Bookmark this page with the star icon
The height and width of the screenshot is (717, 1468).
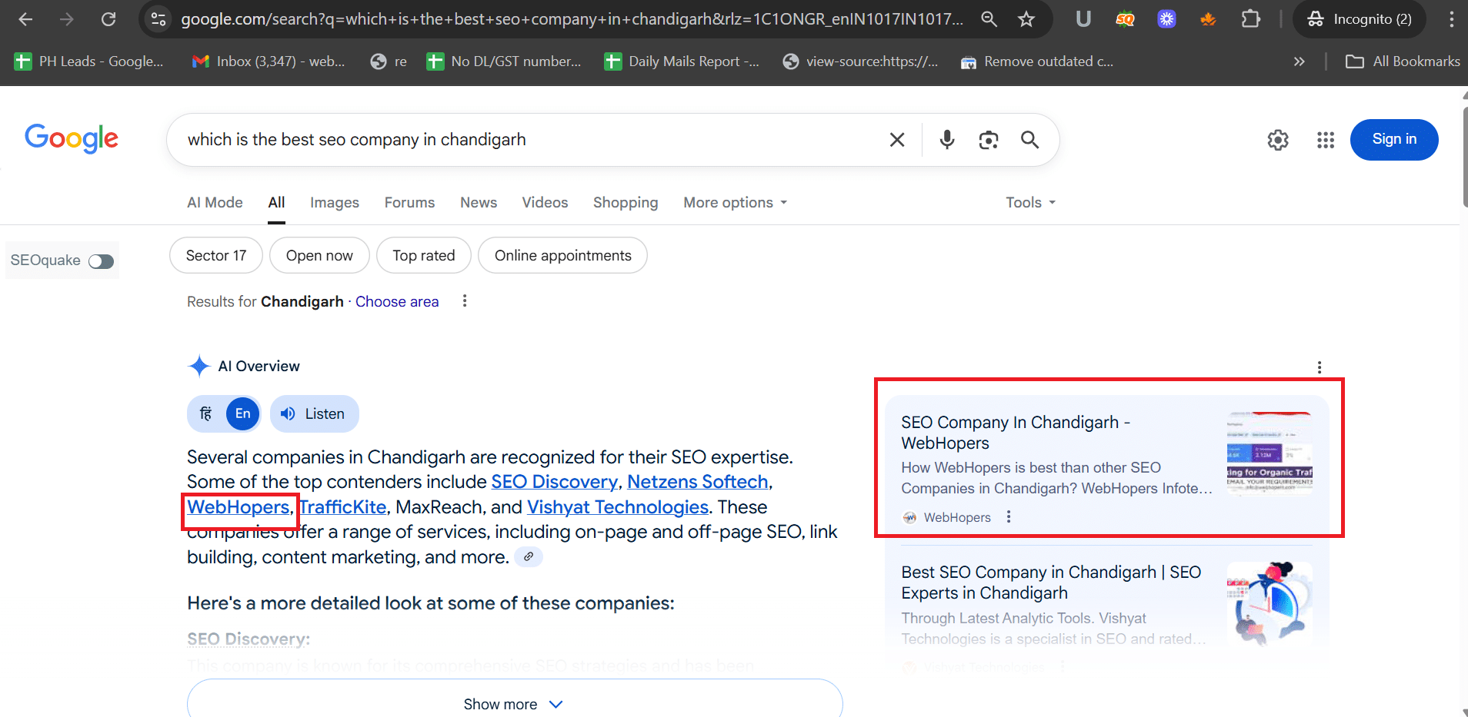[1026, 19]
